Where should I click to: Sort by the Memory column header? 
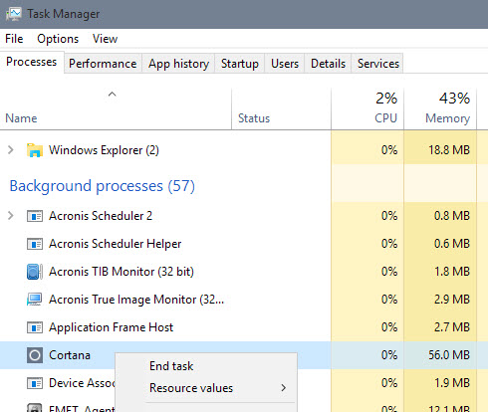tap(440, 109)
